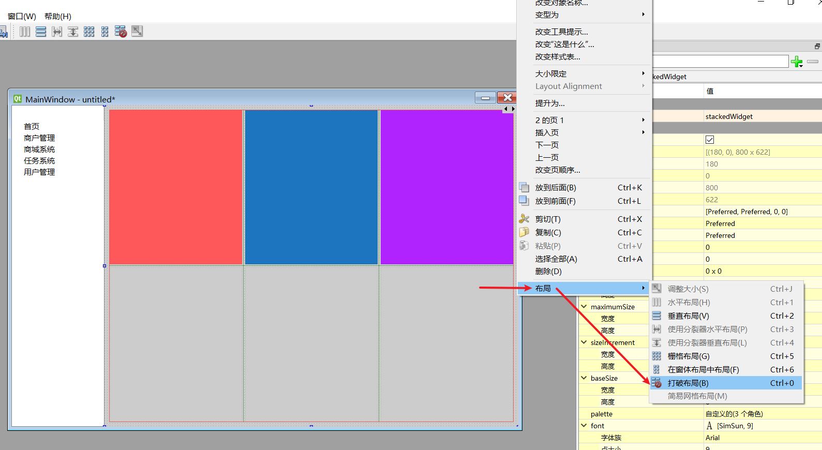Choose 上一页 in context menu

point(584,157)
